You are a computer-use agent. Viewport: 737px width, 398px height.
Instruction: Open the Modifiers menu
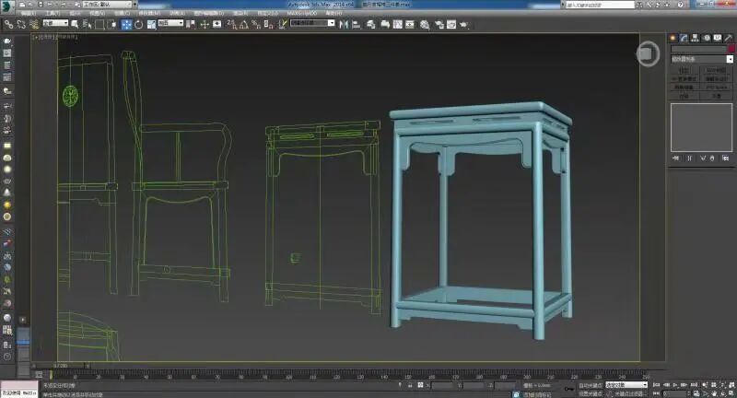click(x=149, y=14)
